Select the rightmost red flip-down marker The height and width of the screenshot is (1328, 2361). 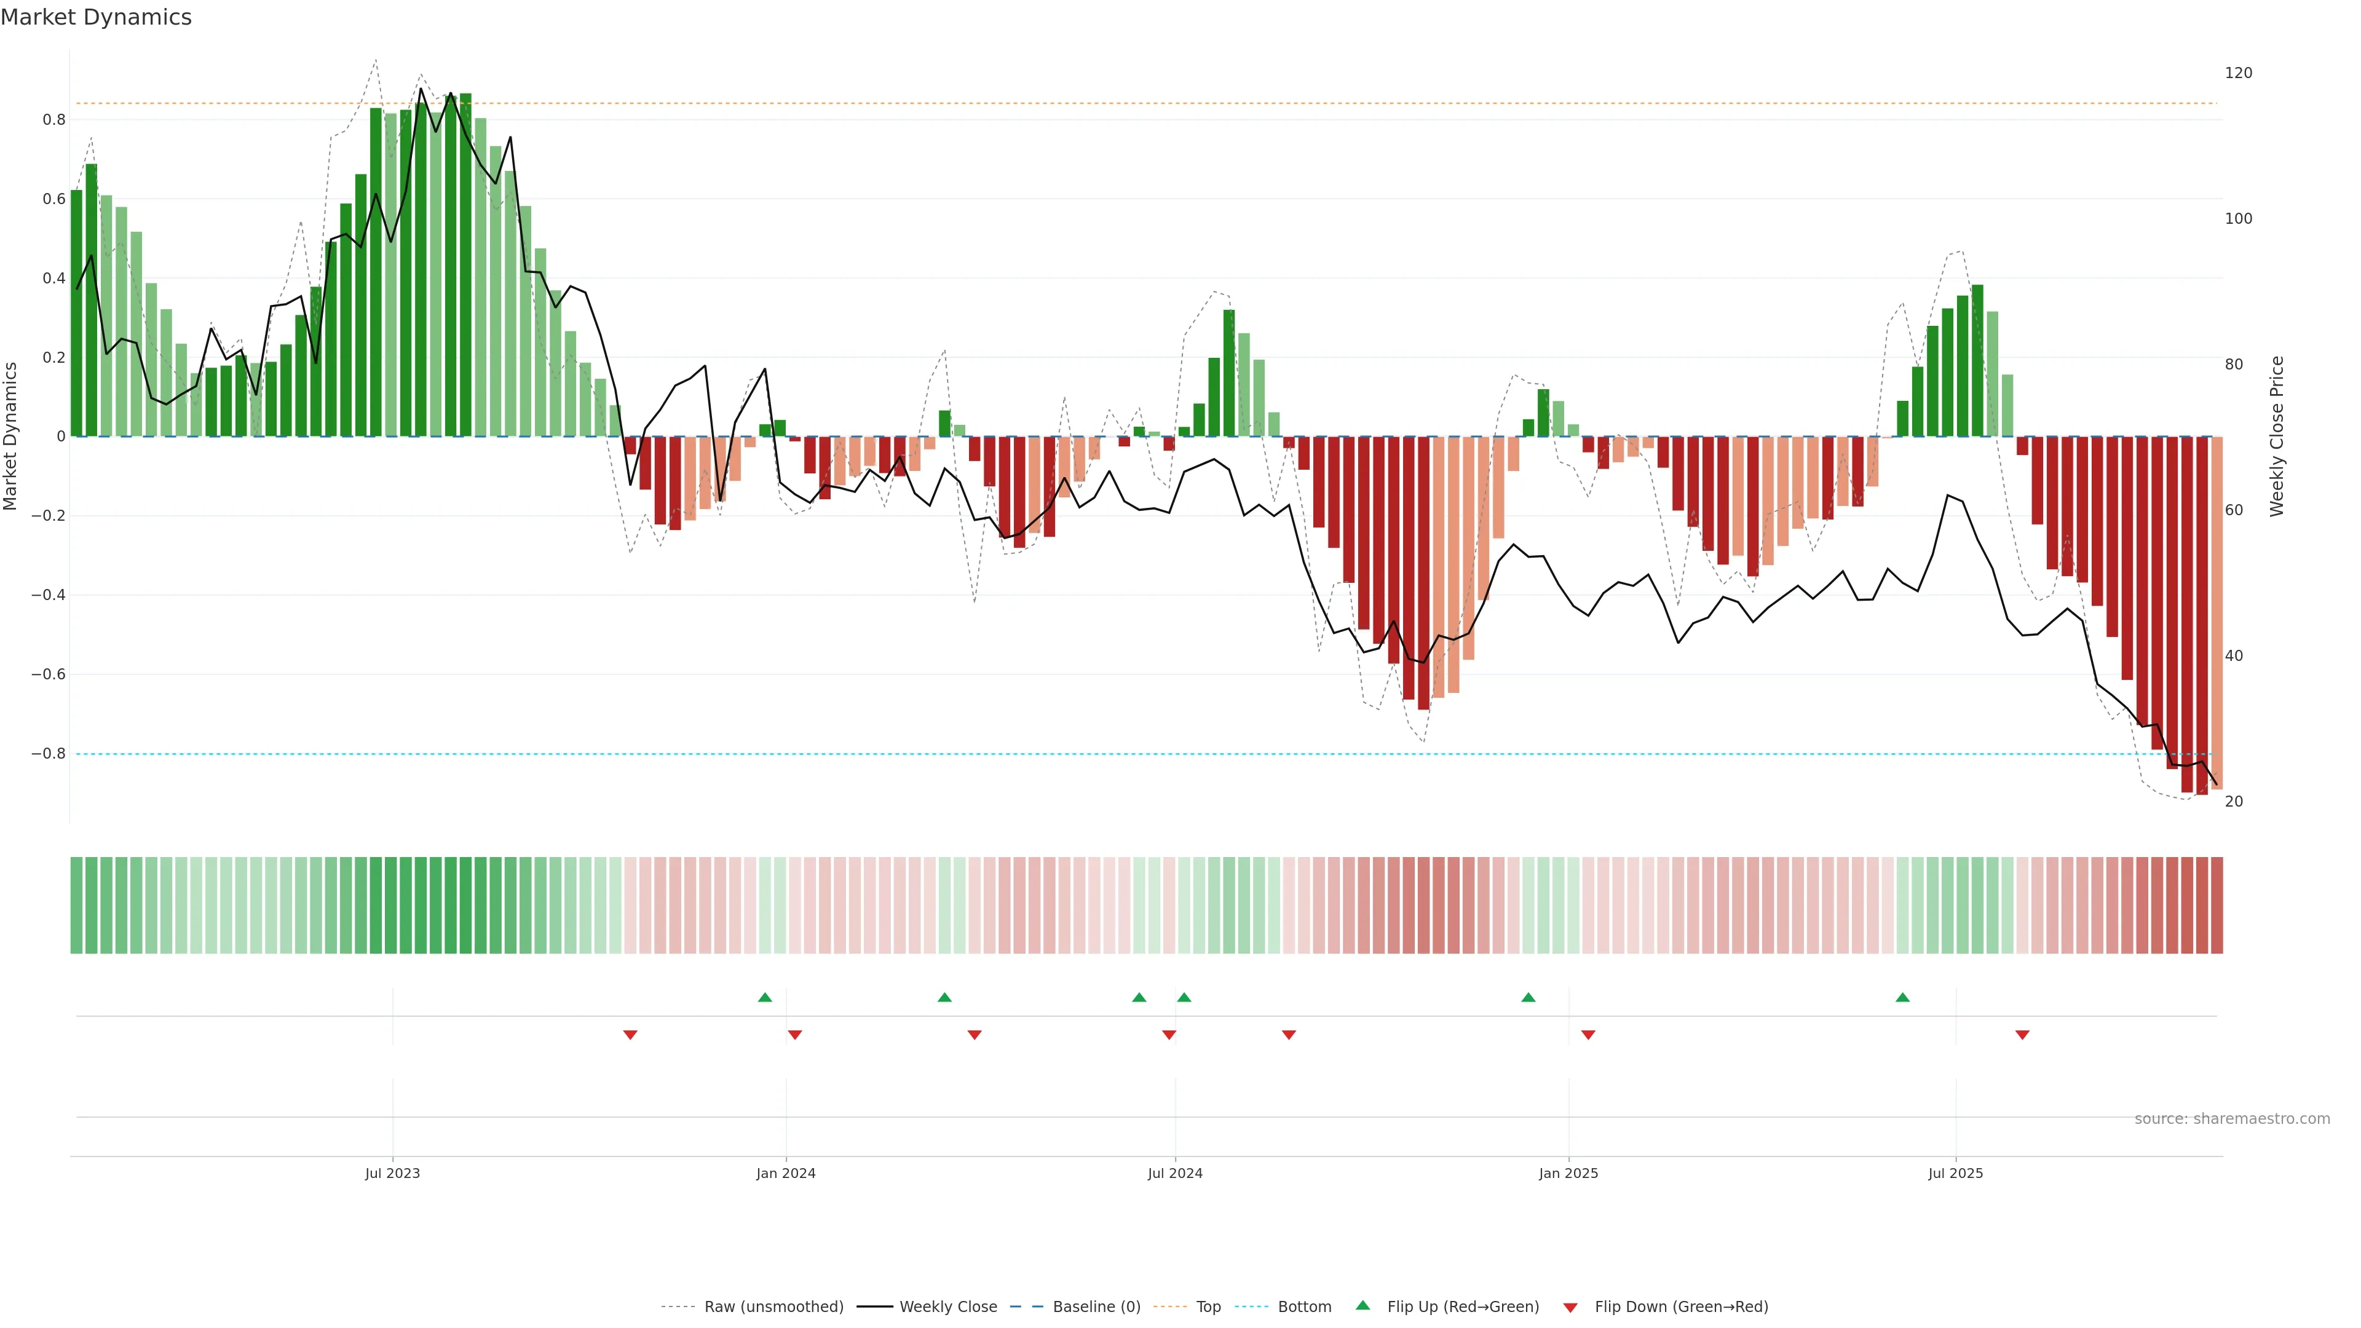(2022, 1035)
